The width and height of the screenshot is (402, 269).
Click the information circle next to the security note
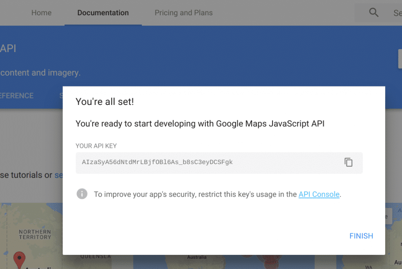tap(82, 193)
